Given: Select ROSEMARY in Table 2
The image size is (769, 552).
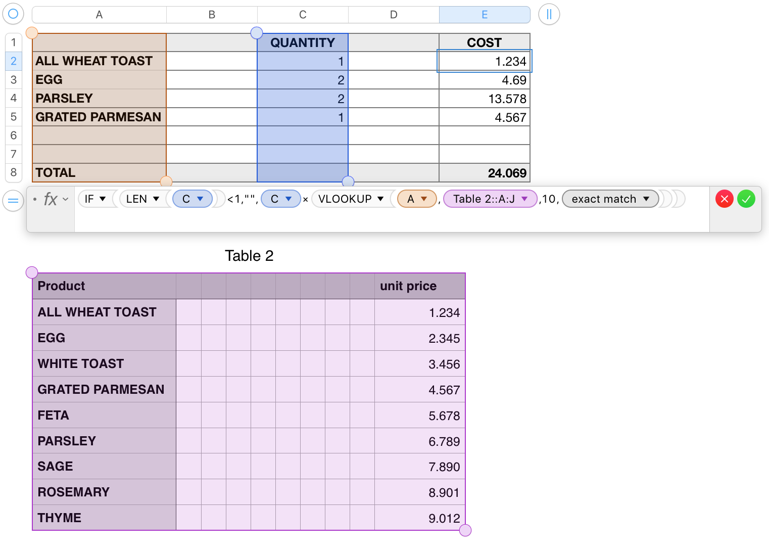Looking at the screenshot, I should point(105,492).
